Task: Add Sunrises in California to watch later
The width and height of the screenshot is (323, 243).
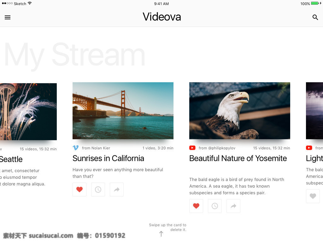Action: coord(98,189)
